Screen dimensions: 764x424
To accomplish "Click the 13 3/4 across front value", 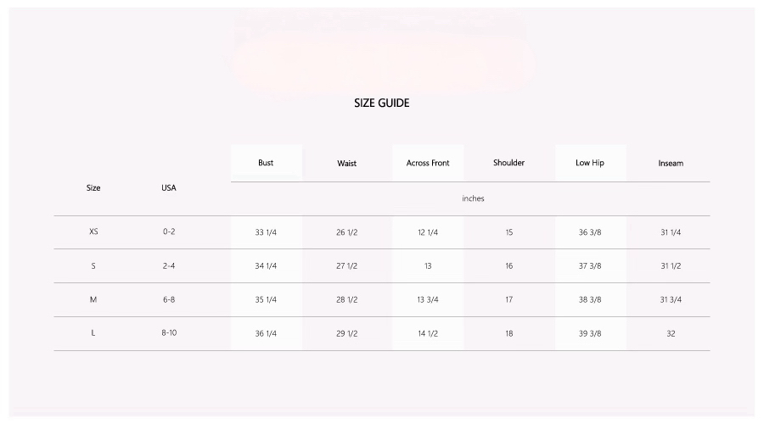I will 427,299.
